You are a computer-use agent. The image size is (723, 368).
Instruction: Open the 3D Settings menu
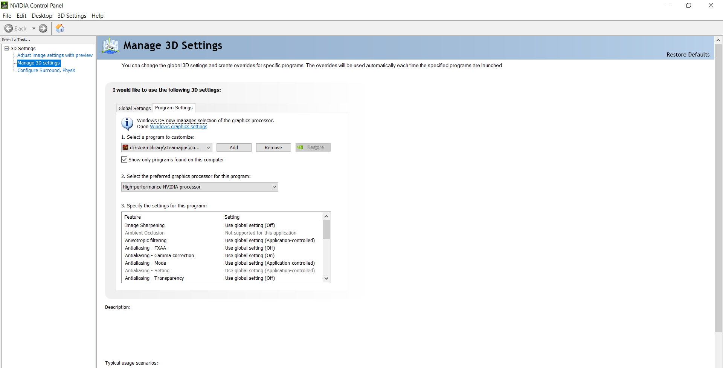[72, 16]
